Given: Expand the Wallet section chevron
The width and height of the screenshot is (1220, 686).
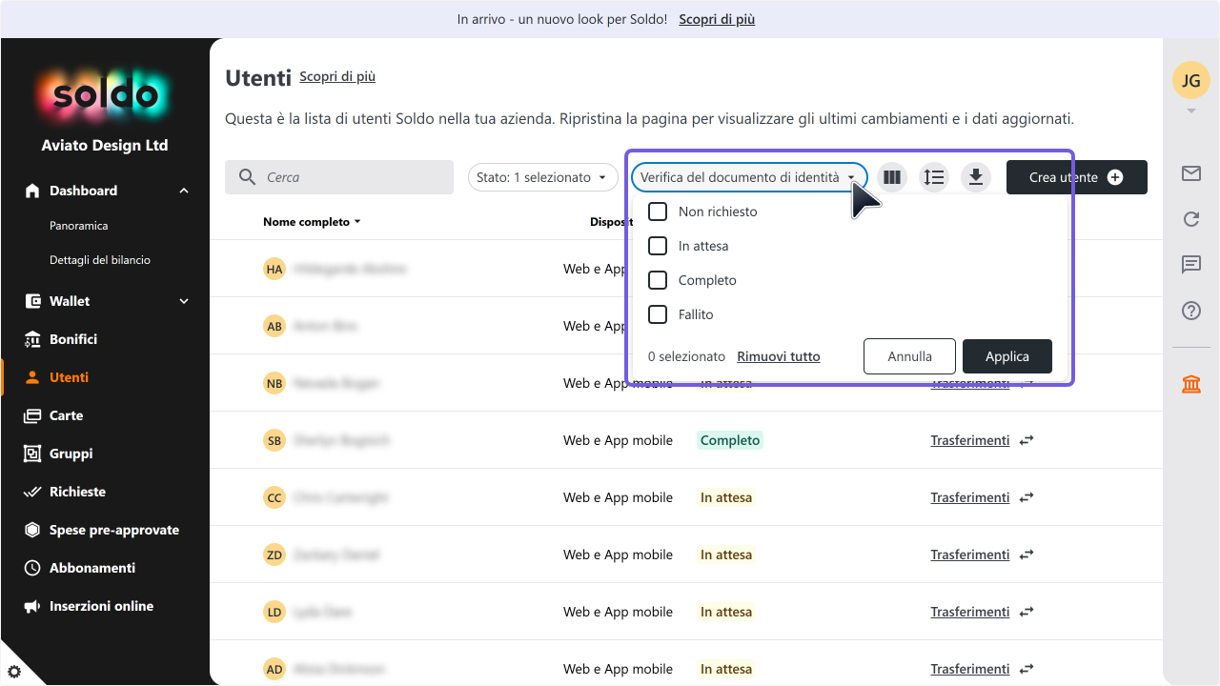Looking at the screenshot, I should (x=184, y=301).
